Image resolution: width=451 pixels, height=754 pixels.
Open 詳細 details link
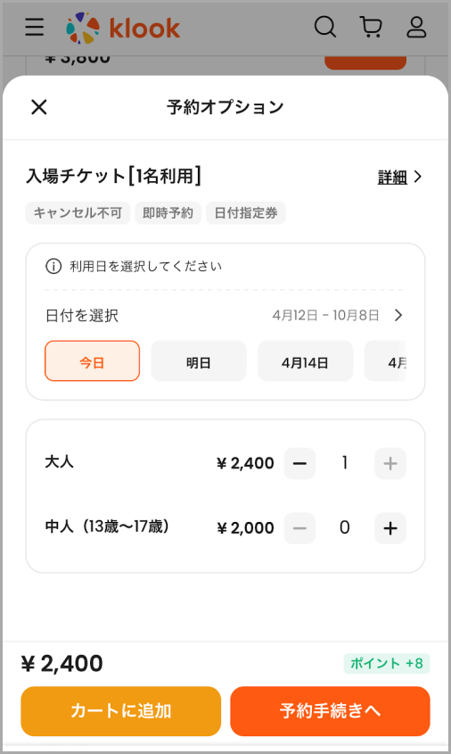pyautogui.click(x=392, y=178)
